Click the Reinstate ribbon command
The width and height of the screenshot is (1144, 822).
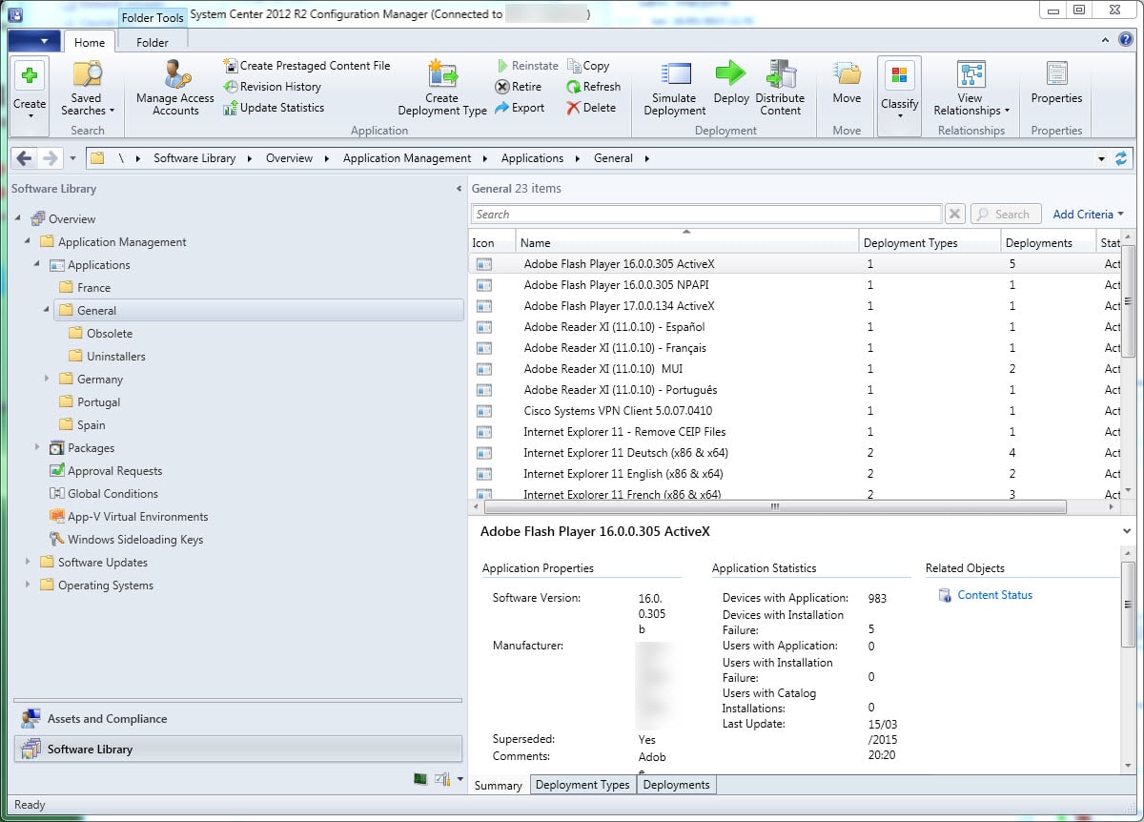527,66
